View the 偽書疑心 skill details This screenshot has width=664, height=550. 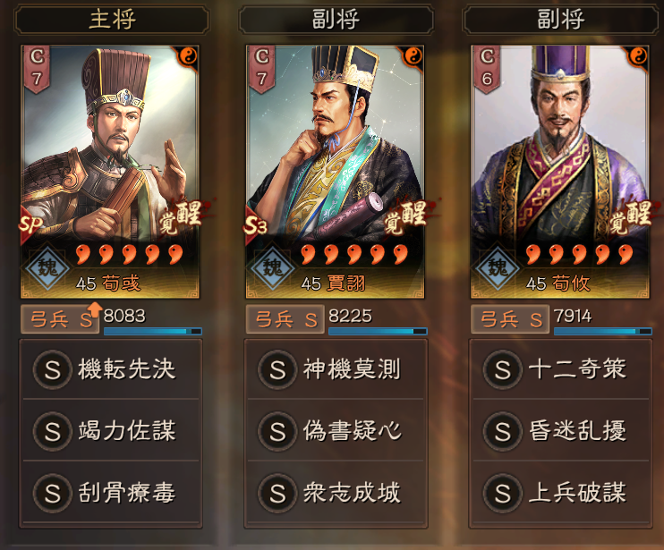pyautogui.click(x=336, y=431)
